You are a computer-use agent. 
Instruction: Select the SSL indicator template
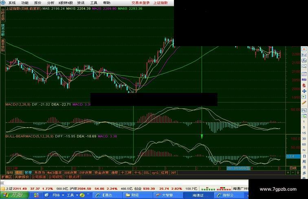pos(146,172)
